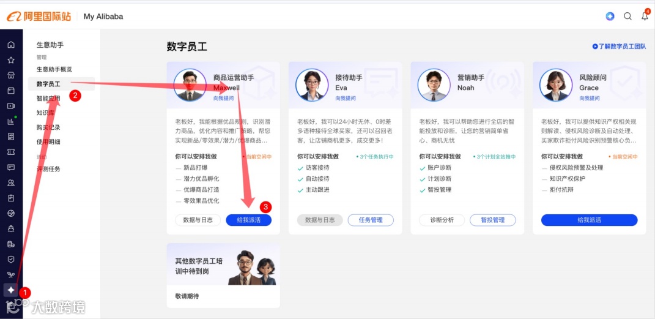Screen dimensions: 655x319
Task: Click 数据与日志 on Maxwell's card
Action: (x=198, y=220)
